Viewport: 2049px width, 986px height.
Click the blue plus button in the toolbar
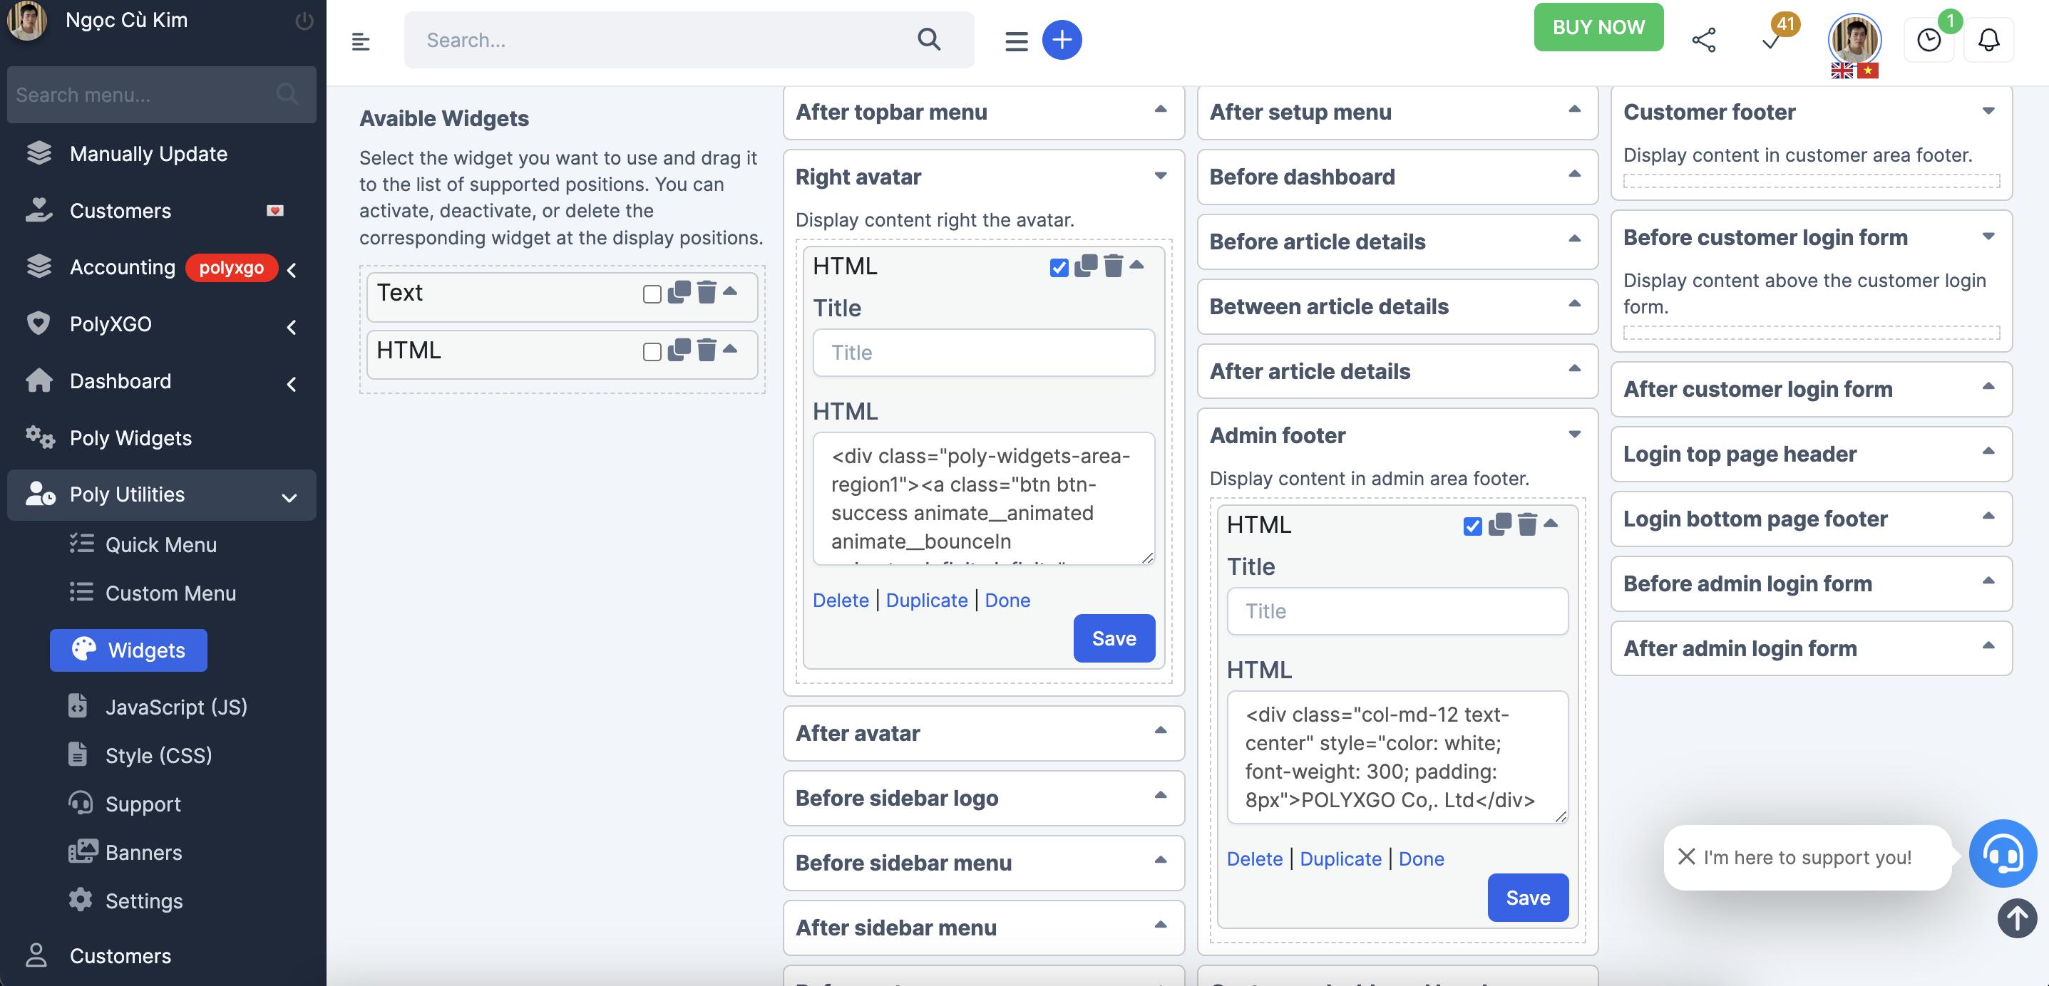[x=1062, y=39]
